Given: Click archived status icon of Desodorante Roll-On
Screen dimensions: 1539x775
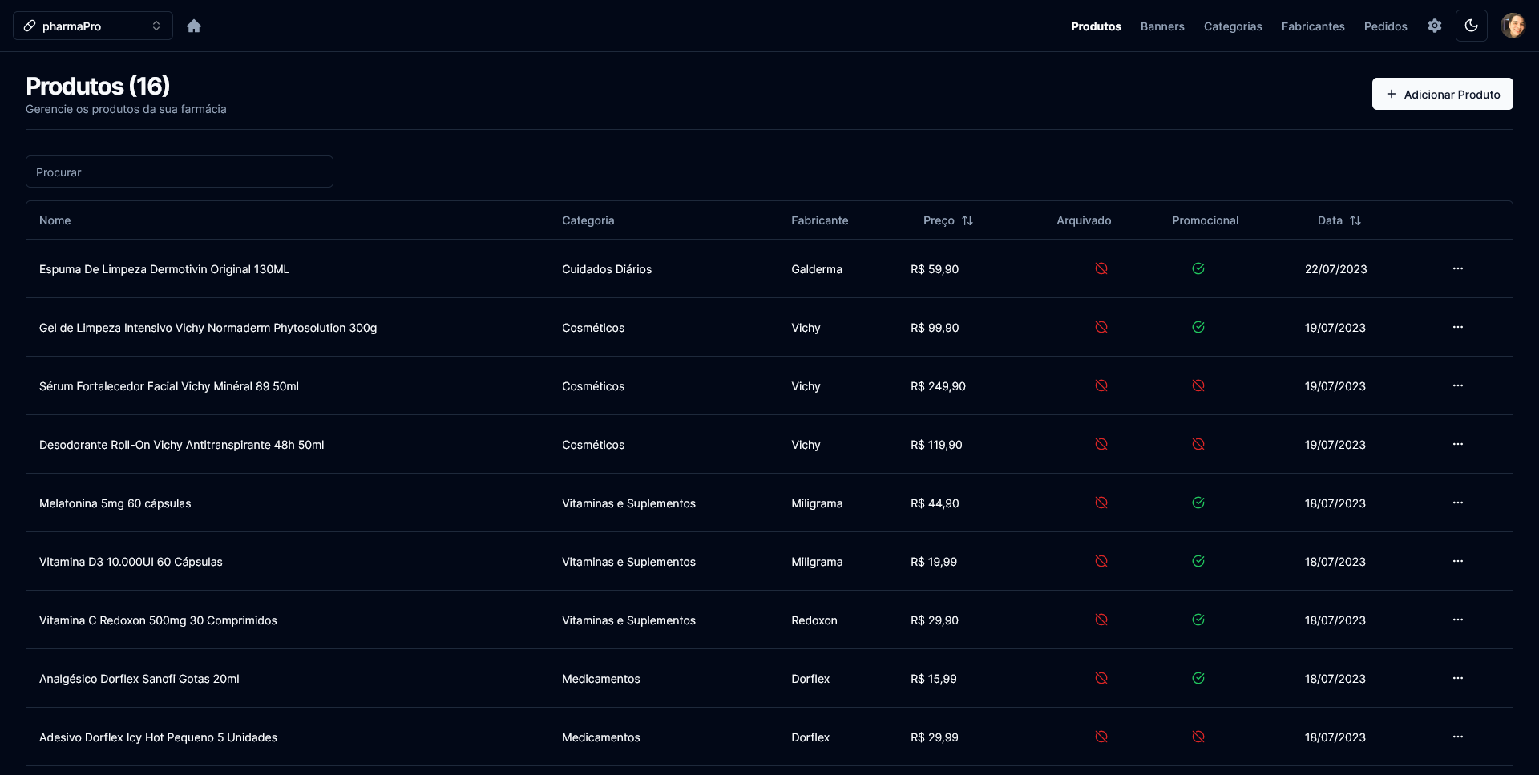Looking at the screenshot, I should pyautogui.click(x=1101, y=444).
